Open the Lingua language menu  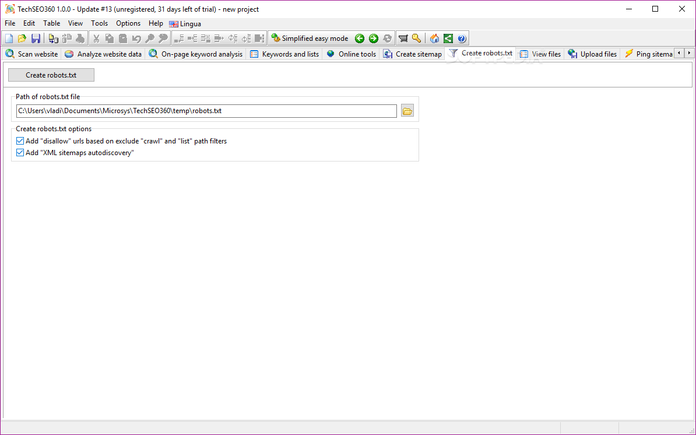click(x=185, y=24)
